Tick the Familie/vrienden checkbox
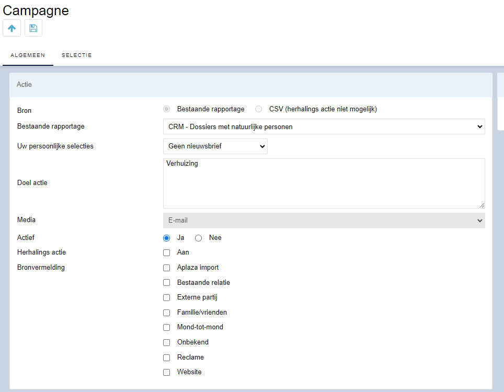This screenshot has width=504, height=392. (x=166, y=313)
